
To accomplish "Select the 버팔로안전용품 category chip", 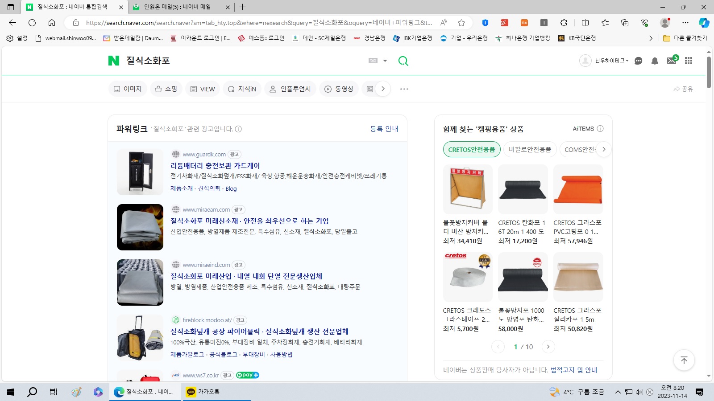I will click(x=530, y=150).
